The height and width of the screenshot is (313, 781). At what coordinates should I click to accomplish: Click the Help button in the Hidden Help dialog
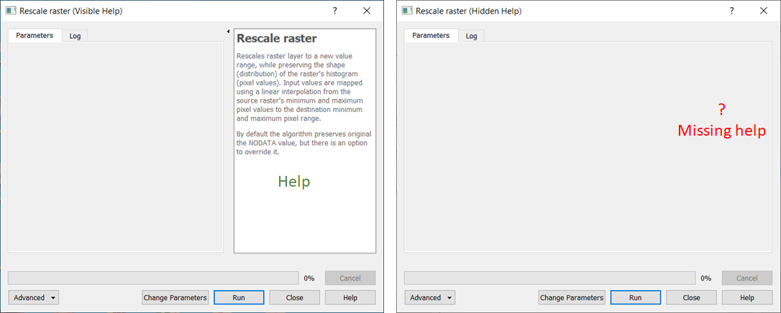746,298
